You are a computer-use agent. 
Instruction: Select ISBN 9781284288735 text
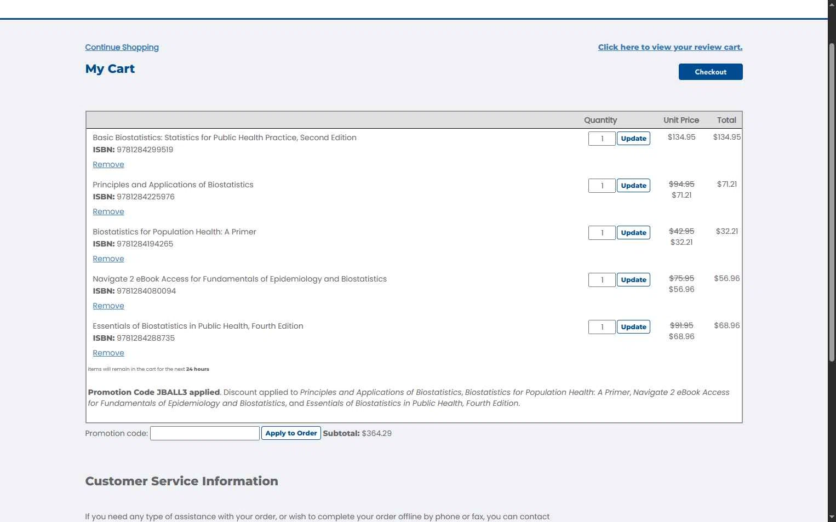pos(146,338)
